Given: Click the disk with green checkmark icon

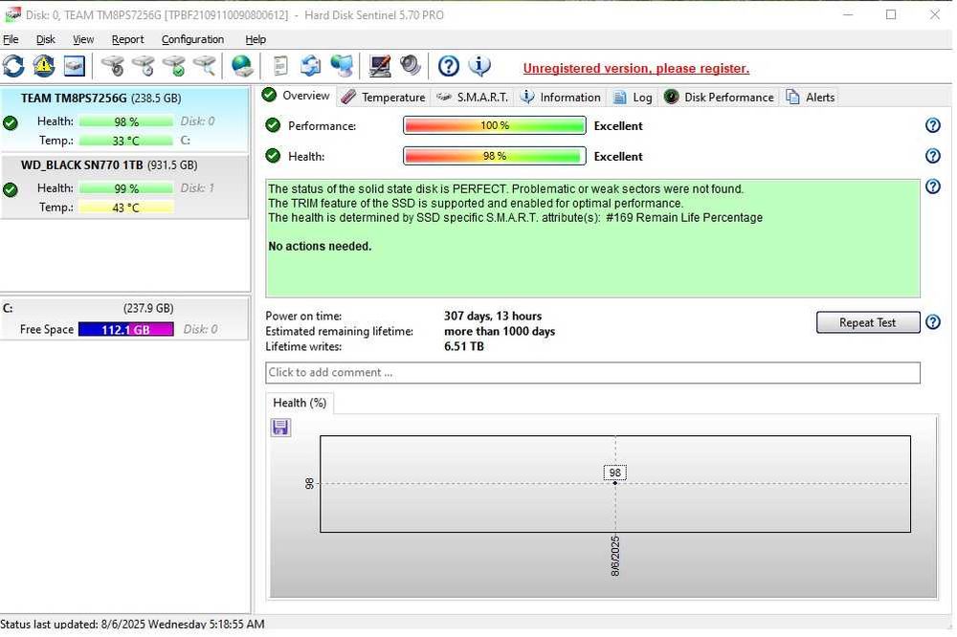Looking at the screenshot, I should tap(174, 66).
